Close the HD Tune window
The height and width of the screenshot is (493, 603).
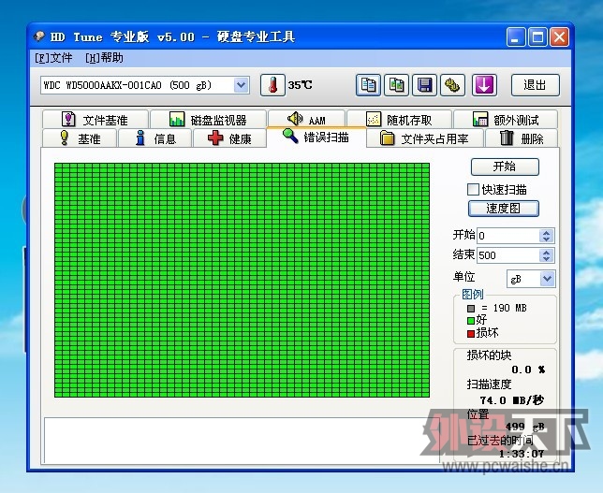coord(559,37)
